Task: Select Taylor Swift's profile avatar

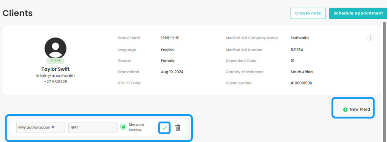Action: [55, 48]
